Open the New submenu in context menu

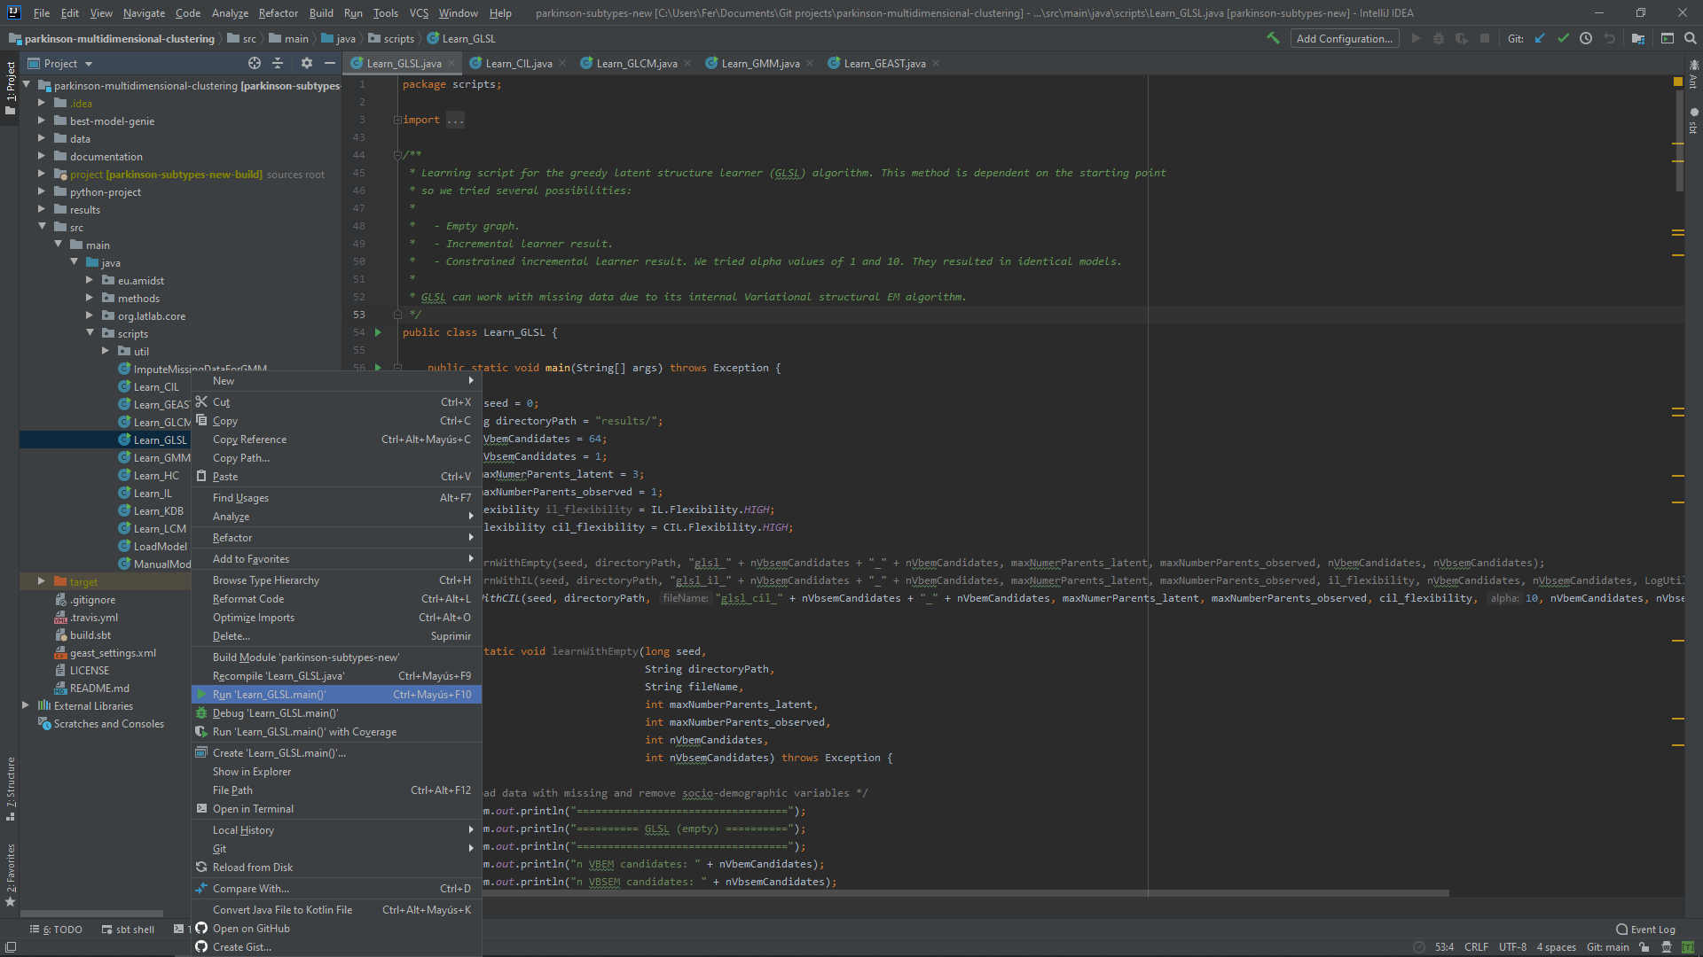(x=336, y=381)
